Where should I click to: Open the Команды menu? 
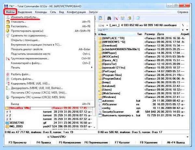click(x=41, y=12)
